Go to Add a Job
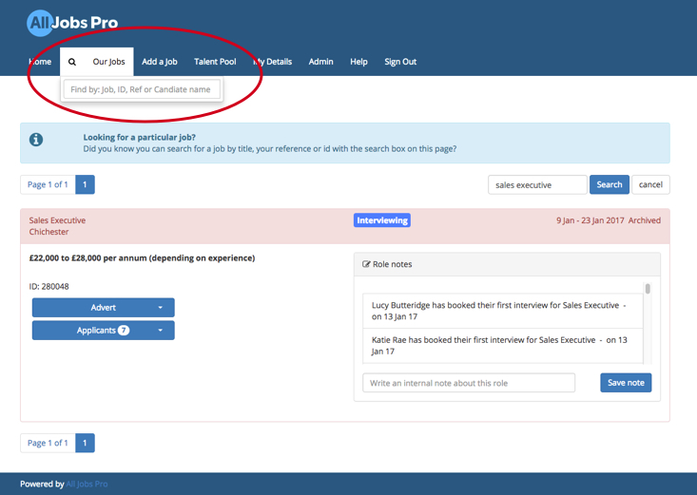 tap(160, 62)
